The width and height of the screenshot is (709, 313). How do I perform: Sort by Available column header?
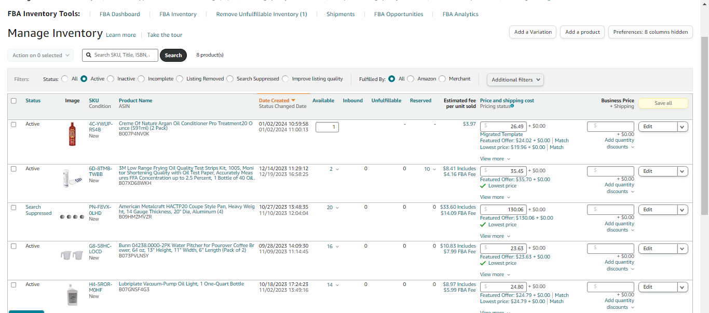click(323, 101)
